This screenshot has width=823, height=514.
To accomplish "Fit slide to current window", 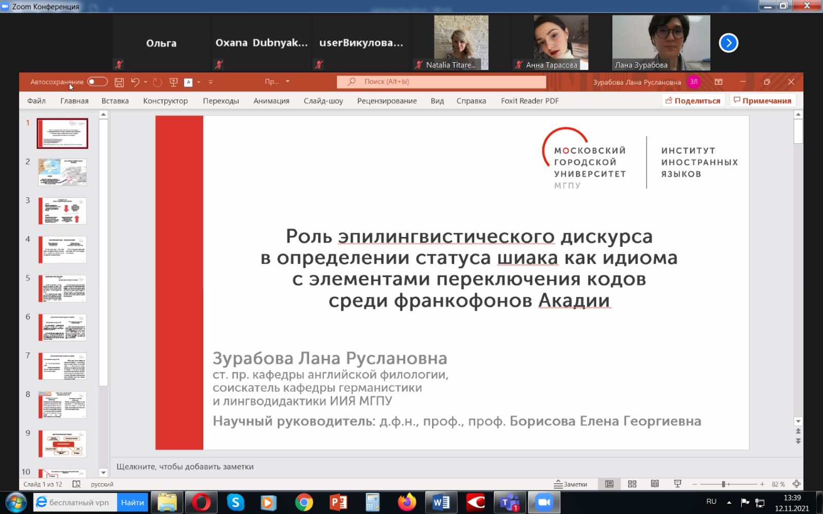I will (797, 484).
